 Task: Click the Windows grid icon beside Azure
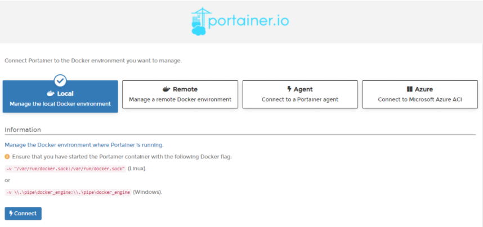click(x=410, y=89)
